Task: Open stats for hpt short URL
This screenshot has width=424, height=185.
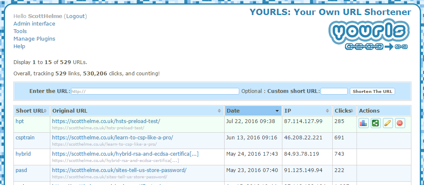Action: (363, 123)
